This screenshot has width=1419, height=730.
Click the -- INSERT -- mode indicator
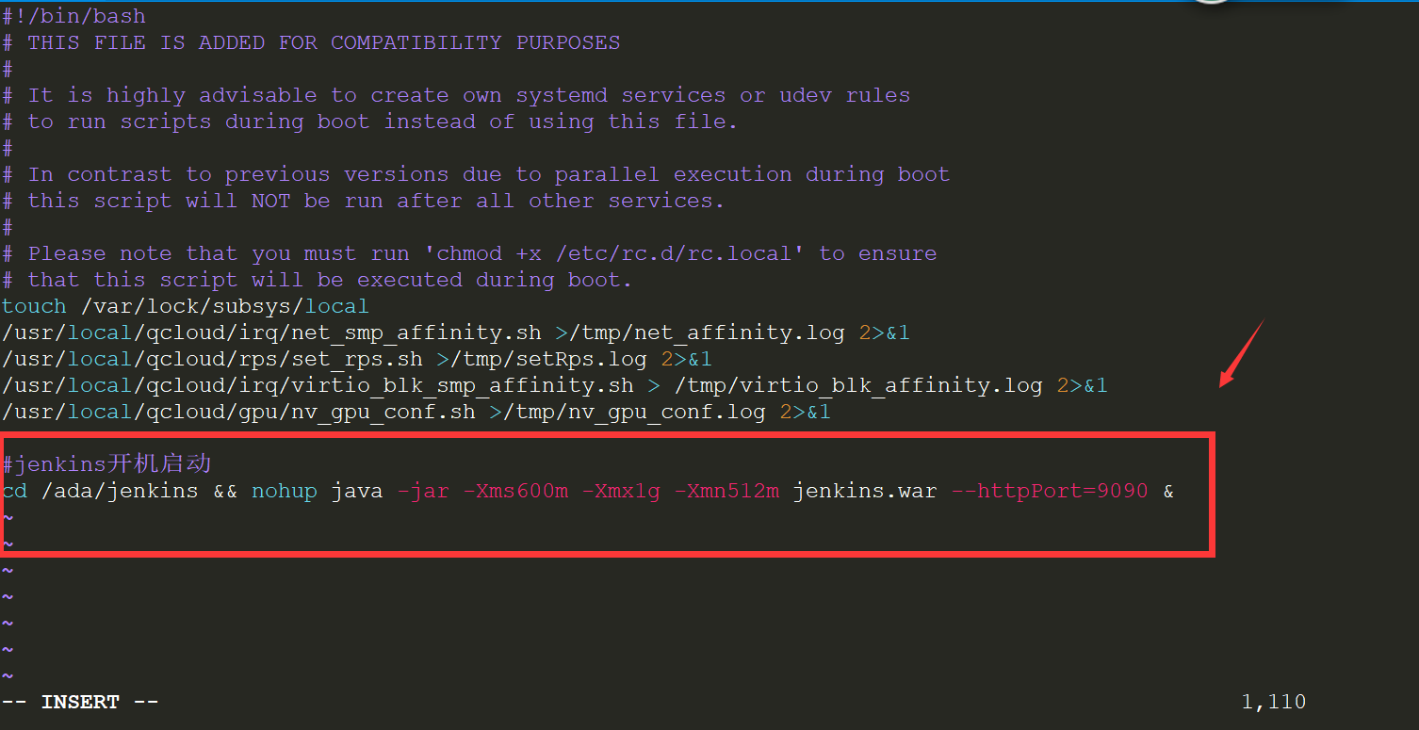pyautogui.click(x=80, y=702)
